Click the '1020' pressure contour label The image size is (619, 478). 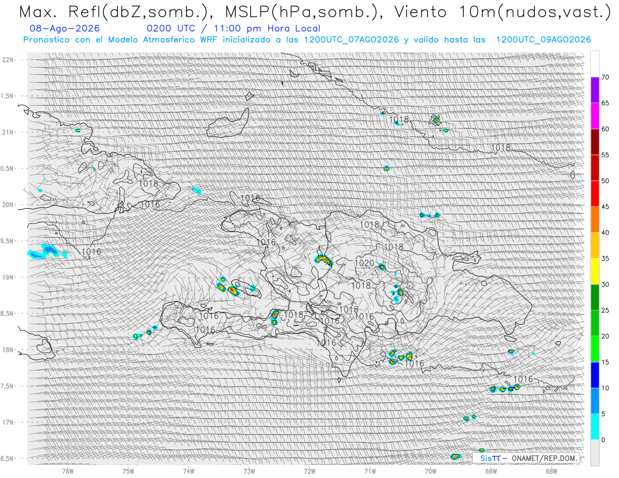(364, 263)
